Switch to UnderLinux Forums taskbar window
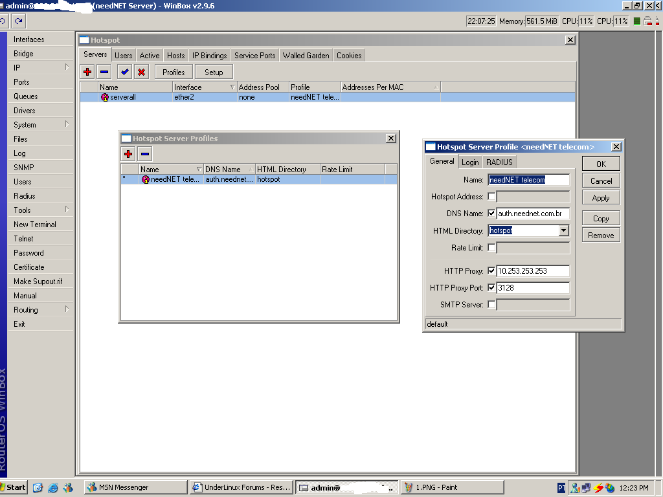The width and height of the screenshot is (663, 497). 242,487
